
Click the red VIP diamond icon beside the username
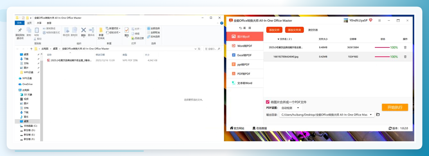coord(370,20)
